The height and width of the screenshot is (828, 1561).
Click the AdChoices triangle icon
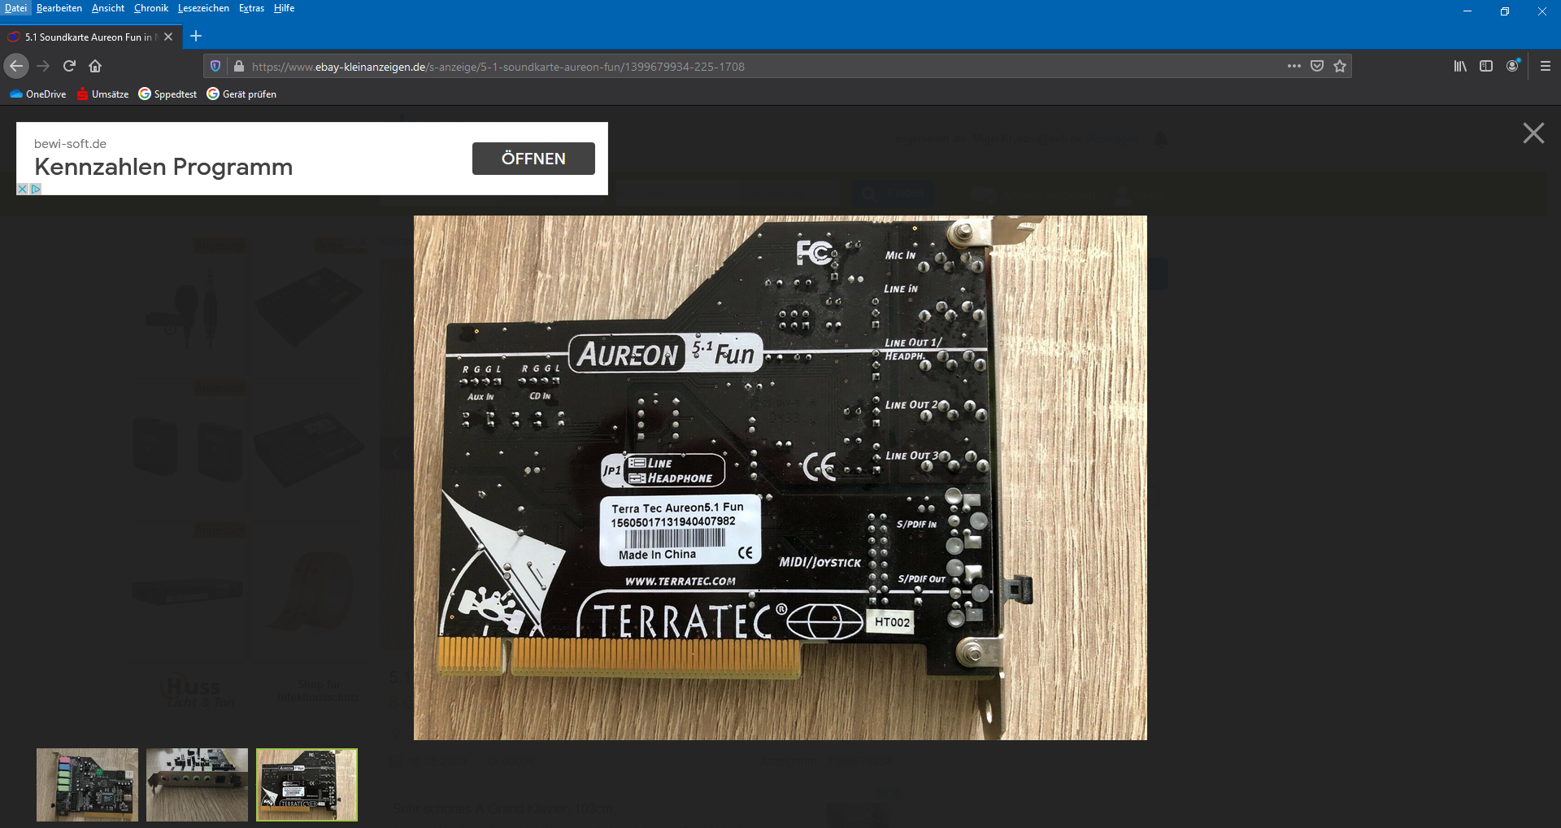coord(36,189)
